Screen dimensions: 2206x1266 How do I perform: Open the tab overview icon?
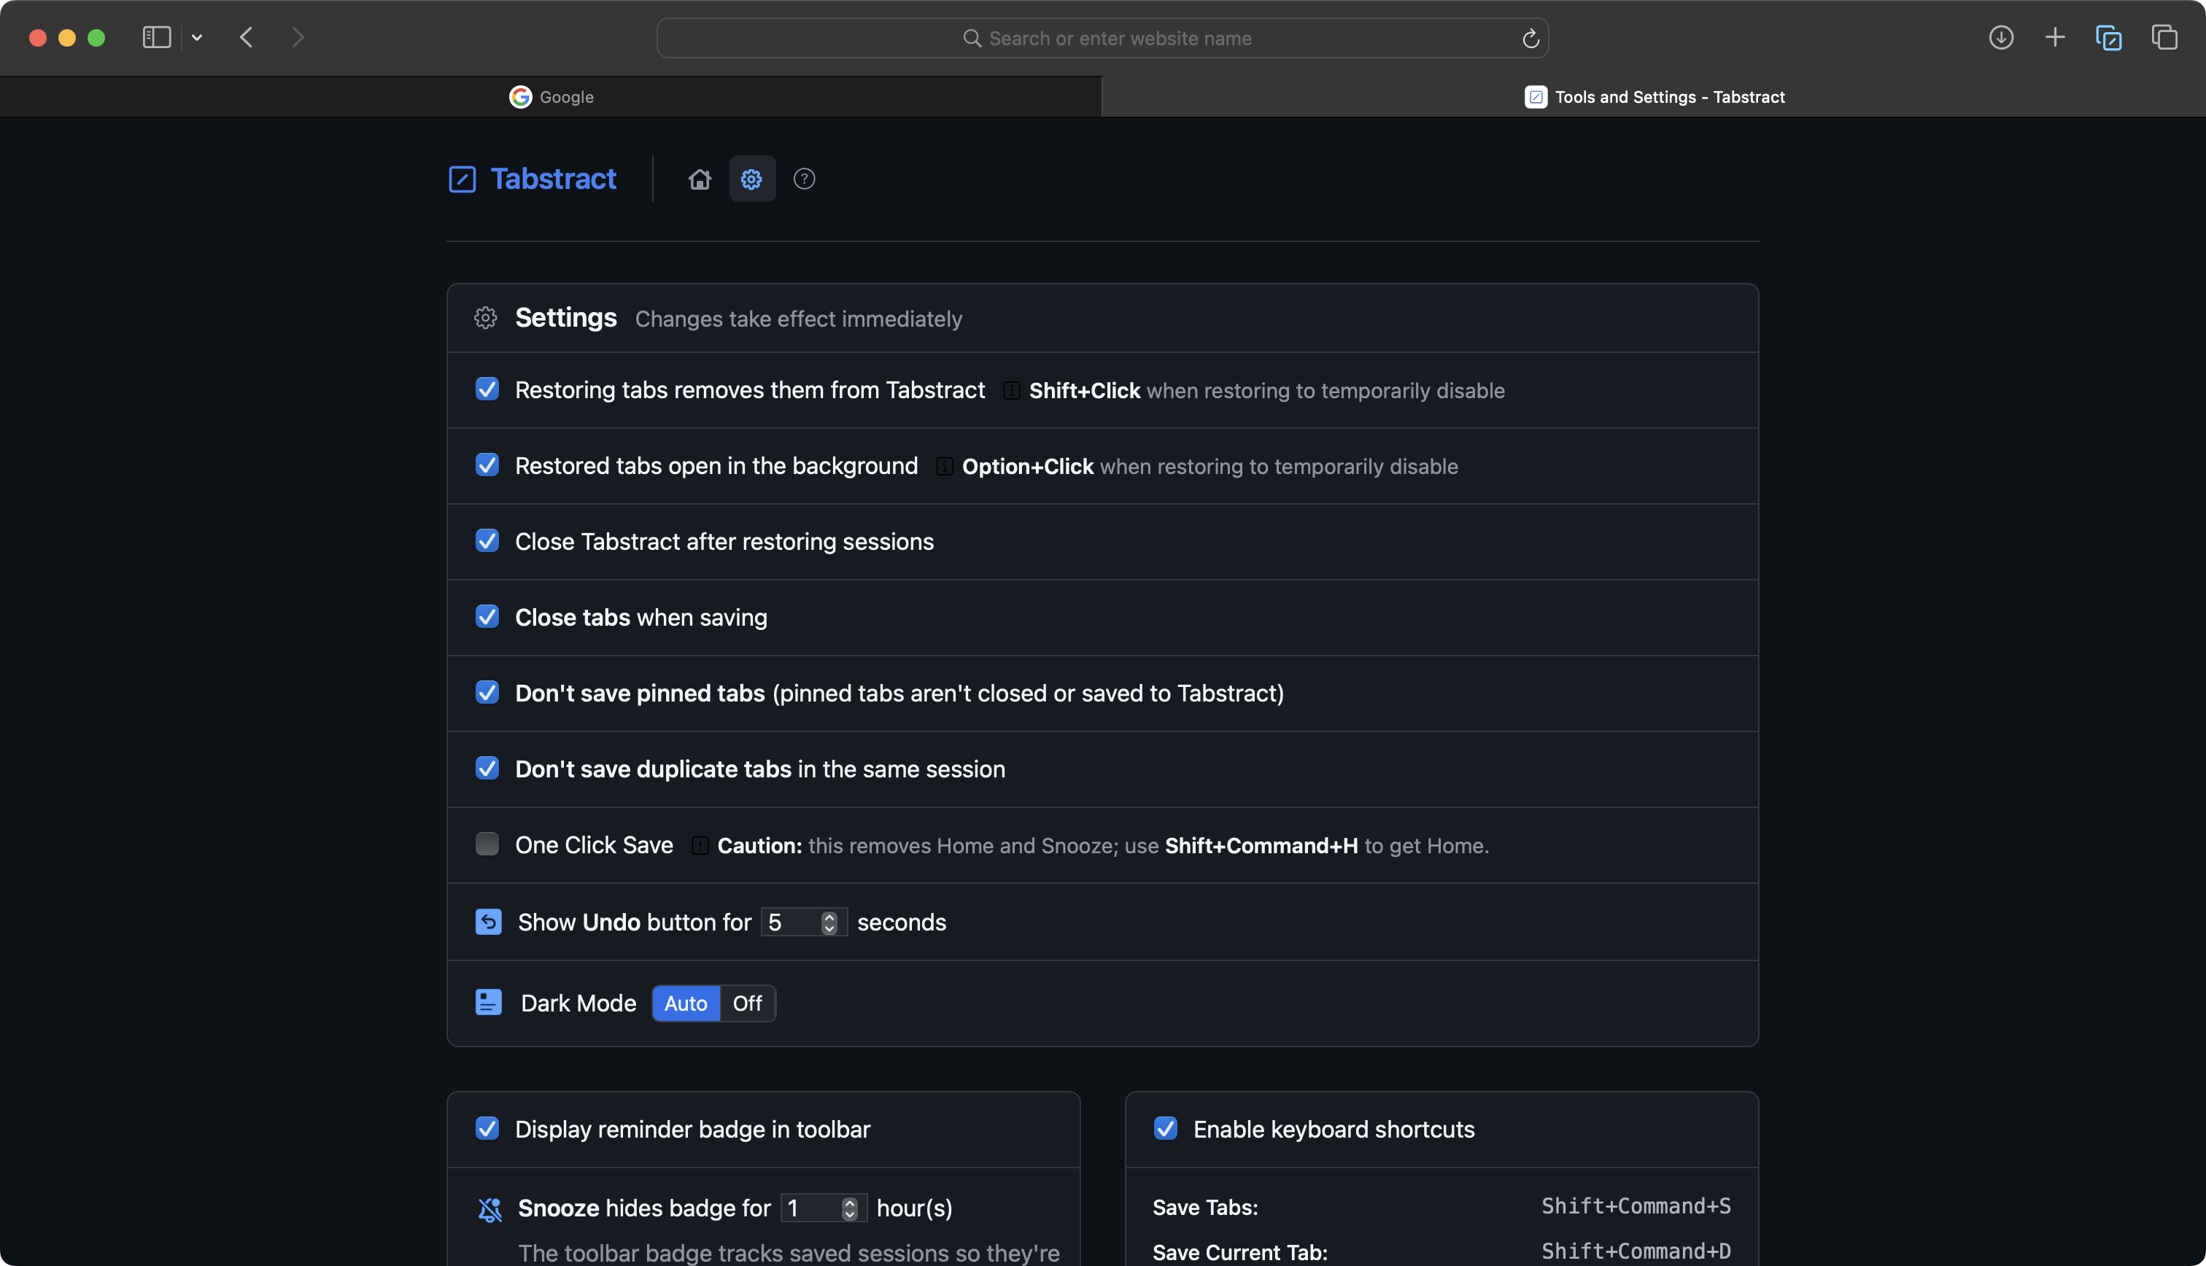pyautogui.click(x=2164, y=37)
